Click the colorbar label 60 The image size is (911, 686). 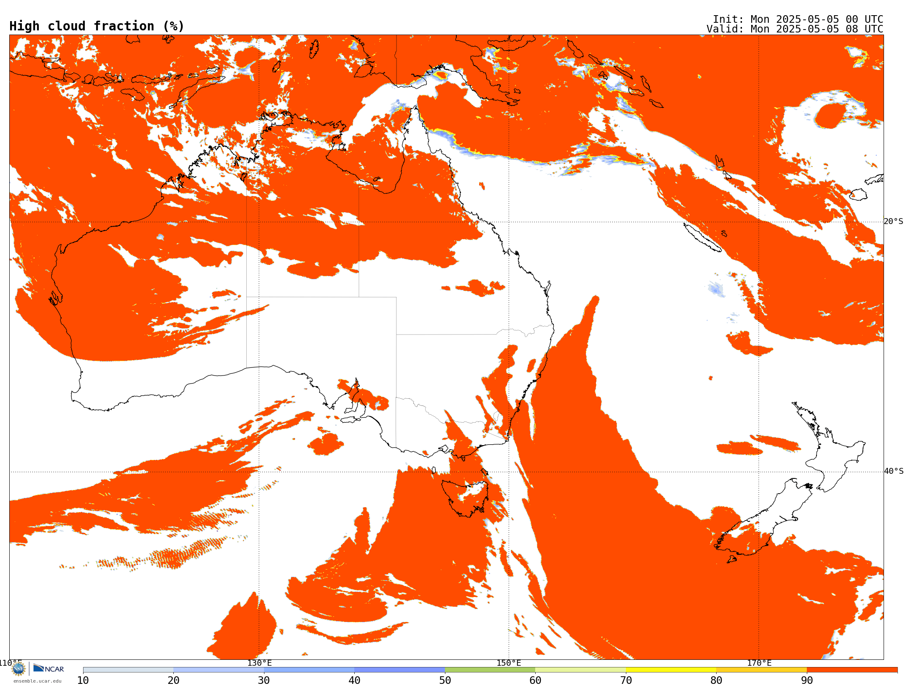point(535,680)
